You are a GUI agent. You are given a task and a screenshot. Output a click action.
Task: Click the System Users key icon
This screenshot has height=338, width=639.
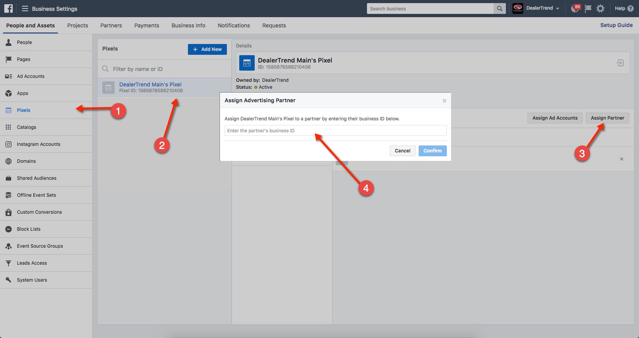(8, 280)
